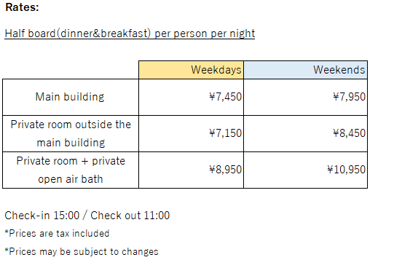The height and width of the screenshot is (268, 402).
Task: Click the Check out 11:00 text
Action: click(130, 216)
